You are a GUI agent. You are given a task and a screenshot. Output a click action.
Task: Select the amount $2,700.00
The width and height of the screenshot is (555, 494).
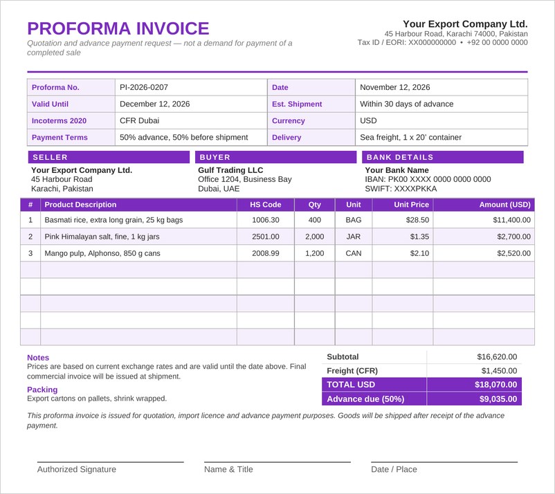[x=513, y=237]
